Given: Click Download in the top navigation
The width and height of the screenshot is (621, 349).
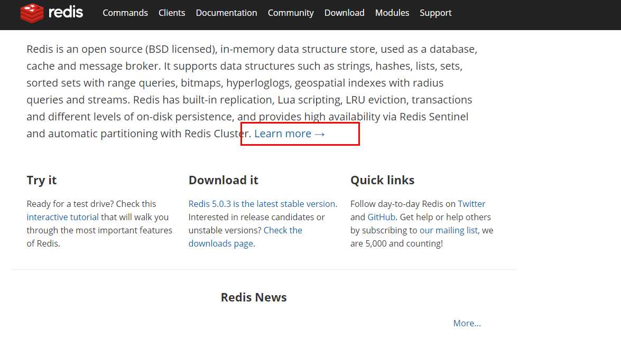Looking at the screenshot, I should (x=344, y=13).
